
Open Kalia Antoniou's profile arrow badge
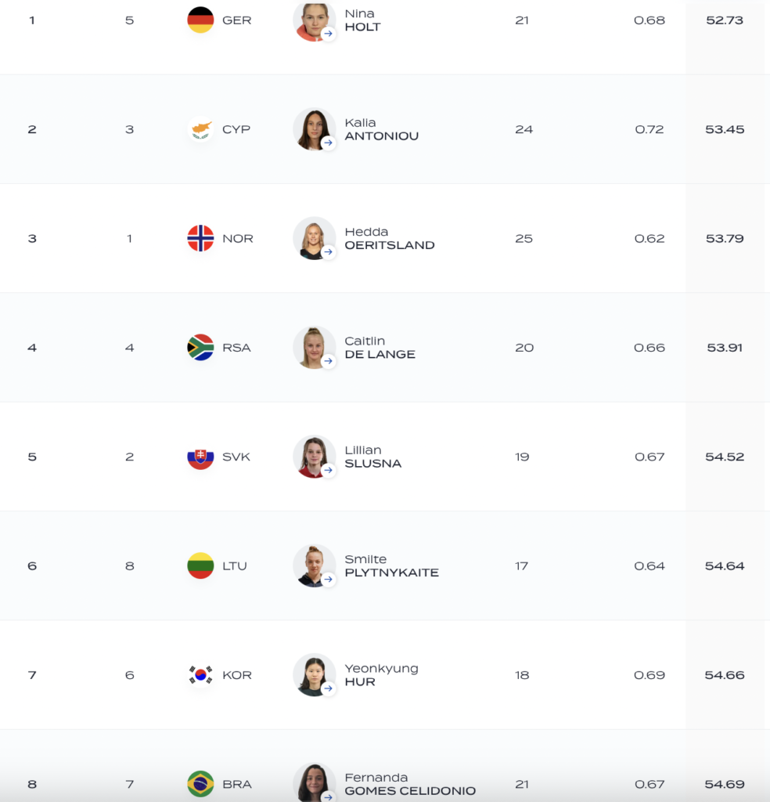pos(329,143)
